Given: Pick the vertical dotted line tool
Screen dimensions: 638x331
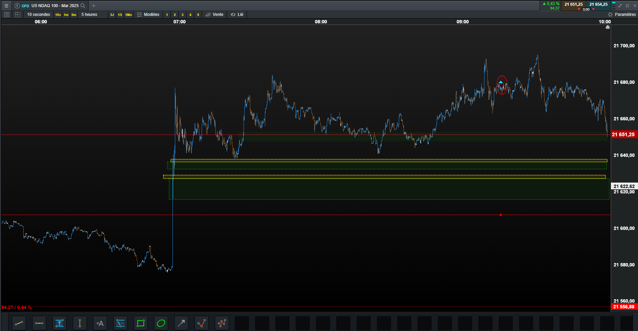Looking at the screenshot, I should pyautogui.click(x=80, y=324).
